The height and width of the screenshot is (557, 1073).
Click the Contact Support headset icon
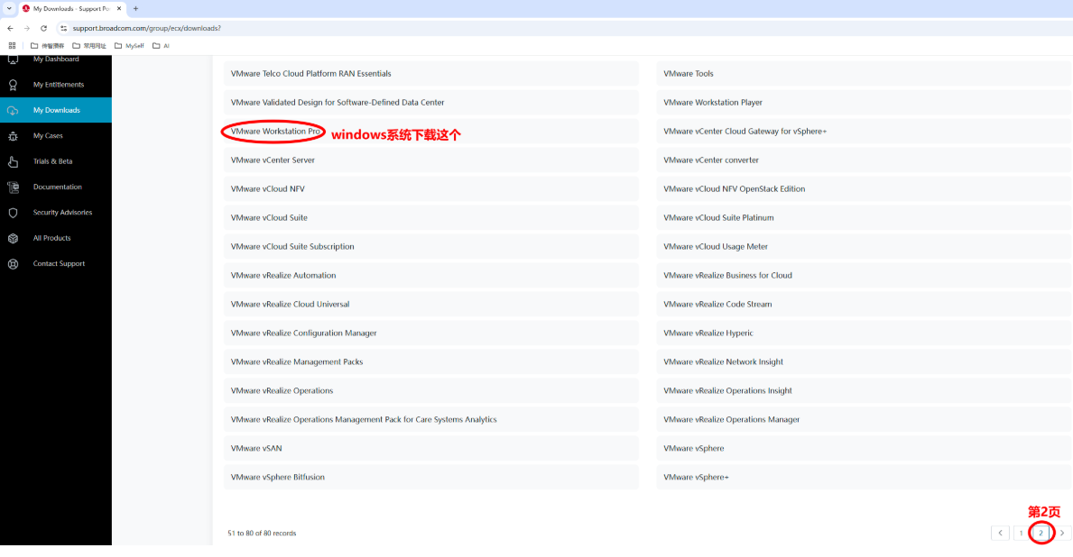[13, 262]
